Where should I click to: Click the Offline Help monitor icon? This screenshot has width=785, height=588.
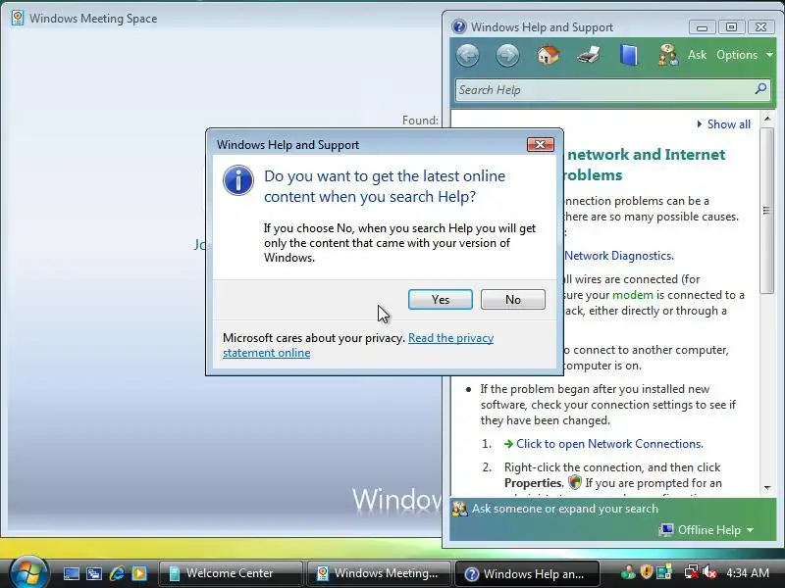coord(666,530)
